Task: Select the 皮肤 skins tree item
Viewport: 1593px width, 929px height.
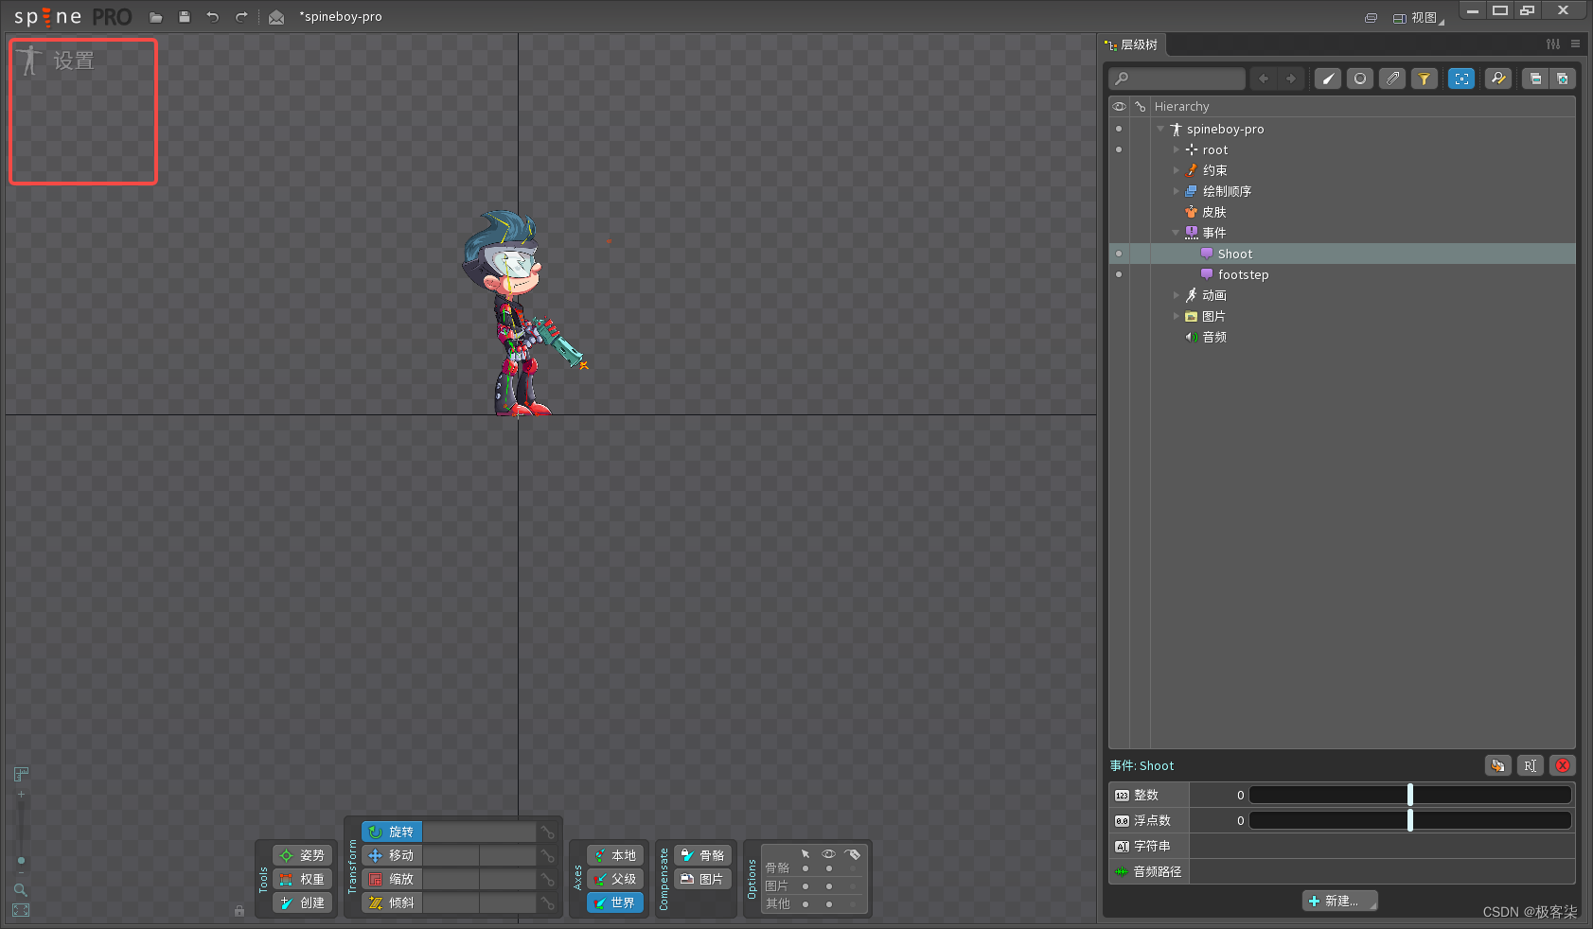Action: 1206,212
